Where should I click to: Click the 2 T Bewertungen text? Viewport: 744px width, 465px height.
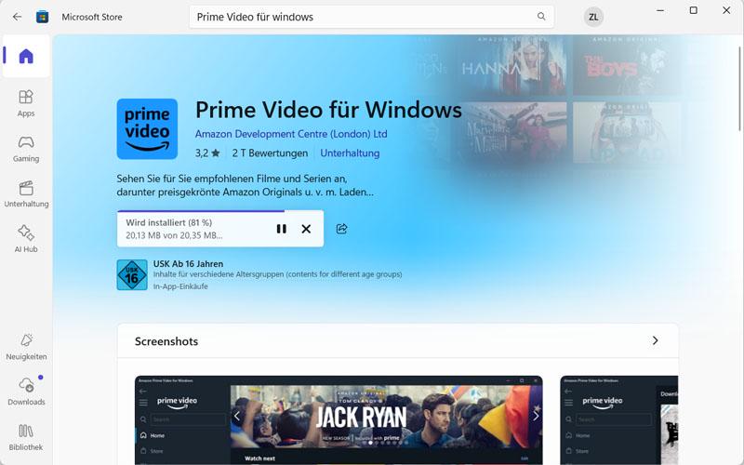coord(270,153)
